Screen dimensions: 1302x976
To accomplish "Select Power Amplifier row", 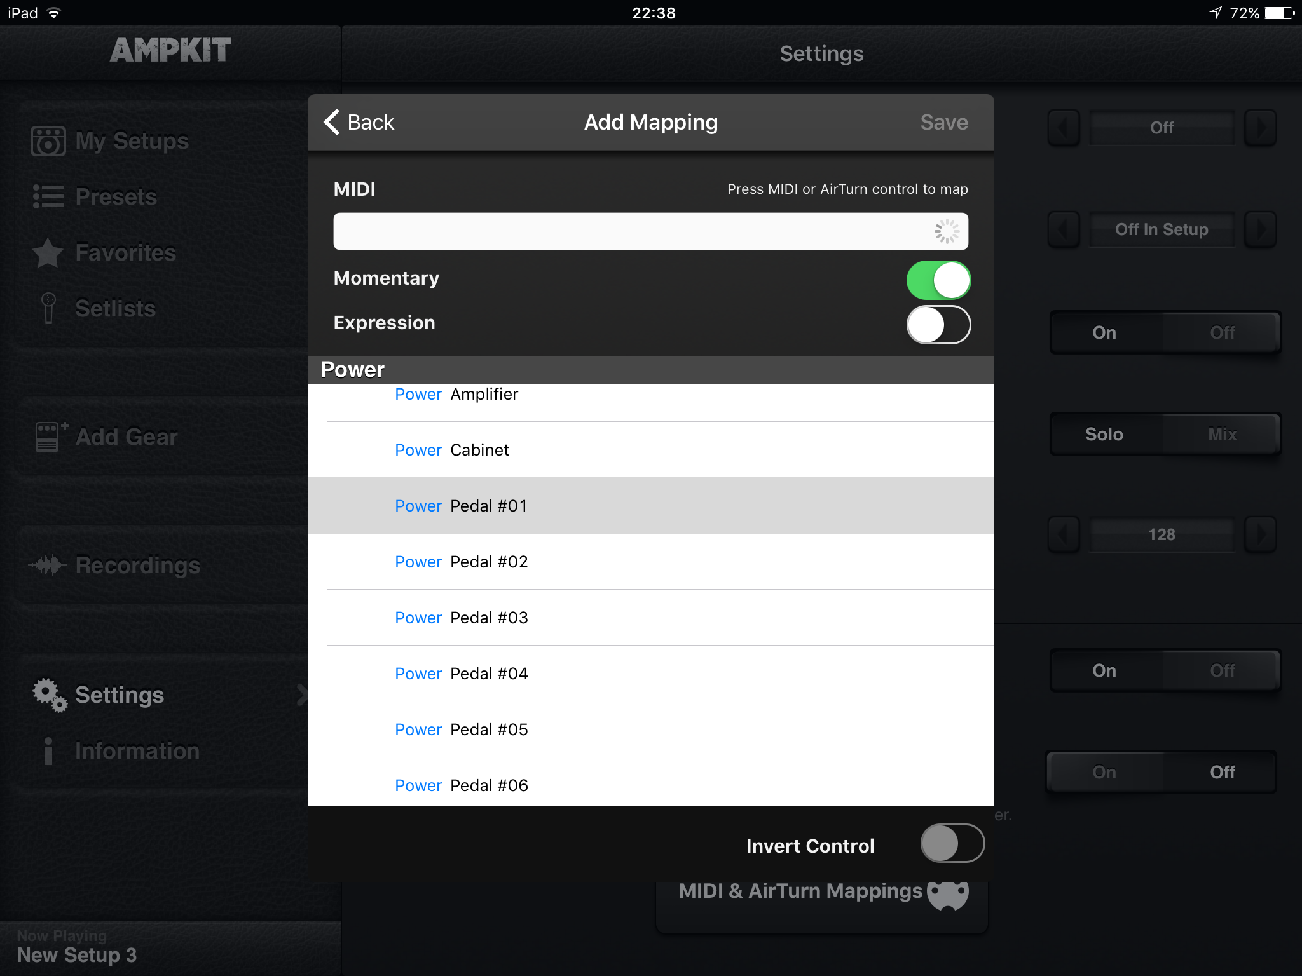I will 651,402.
